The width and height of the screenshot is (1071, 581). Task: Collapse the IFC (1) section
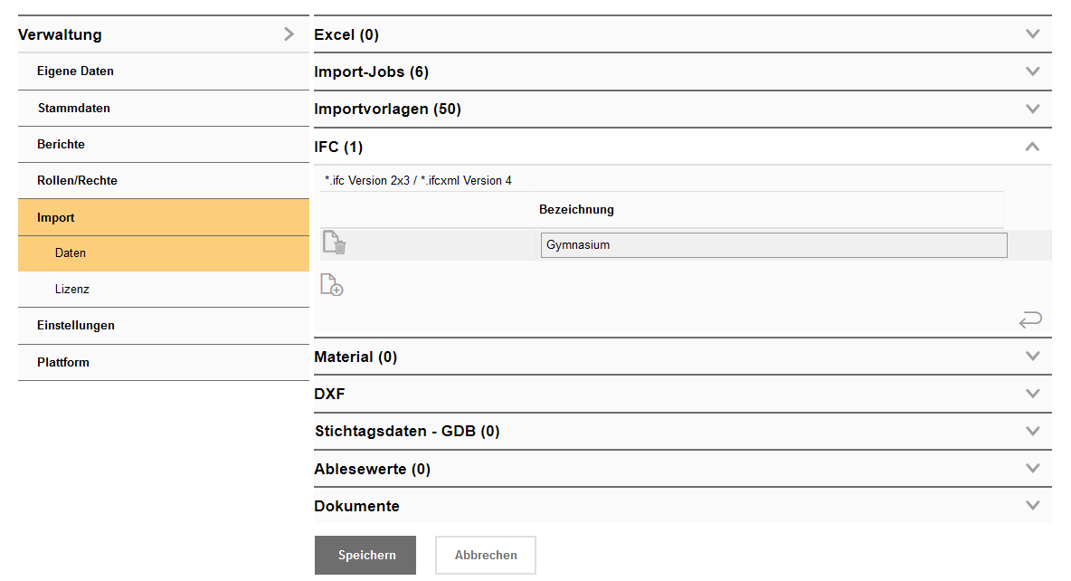(x=1032, y=147)
